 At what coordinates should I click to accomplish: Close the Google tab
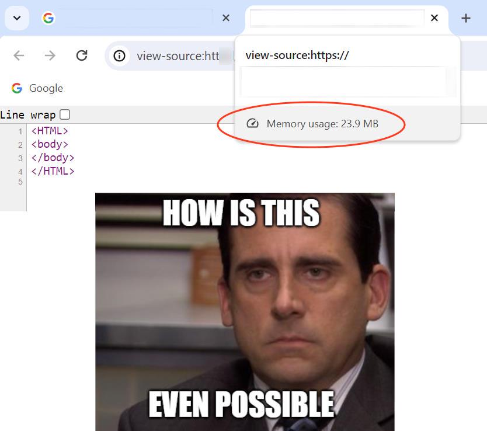tap(226, 18)
